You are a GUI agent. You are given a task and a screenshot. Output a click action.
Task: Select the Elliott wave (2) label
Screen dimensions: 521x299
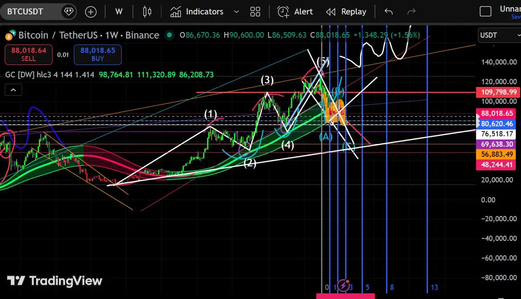click(x=249, y=163)
